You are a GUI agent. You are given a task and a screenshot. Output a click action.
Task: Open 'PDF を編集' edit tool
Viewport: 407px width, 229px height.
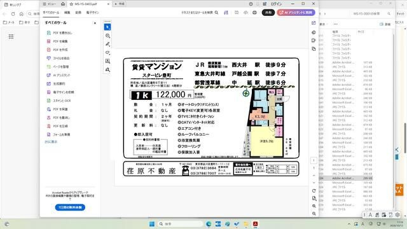point(57,41)
